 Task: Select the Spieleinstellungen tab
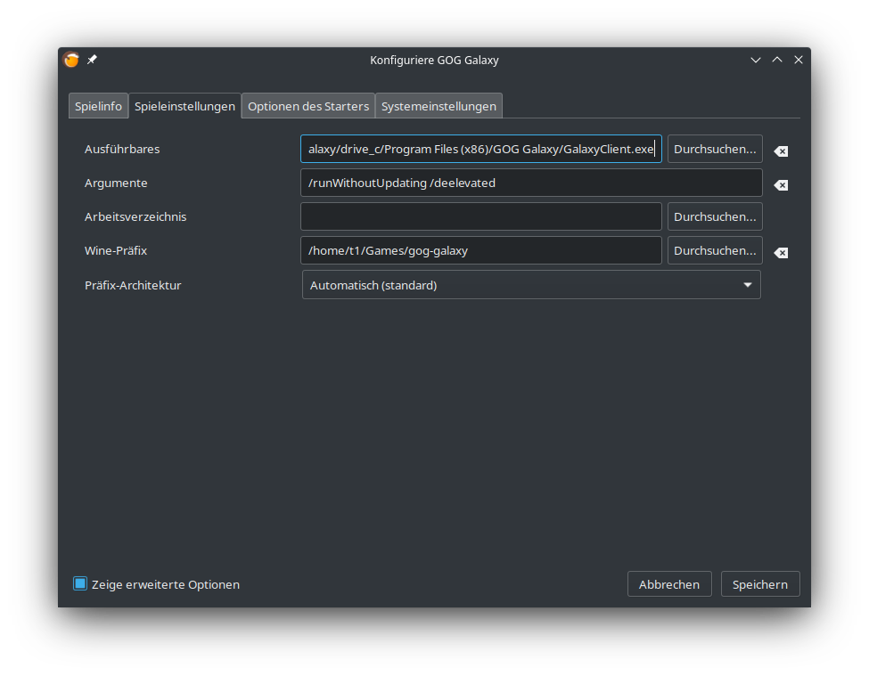(184, 106)
